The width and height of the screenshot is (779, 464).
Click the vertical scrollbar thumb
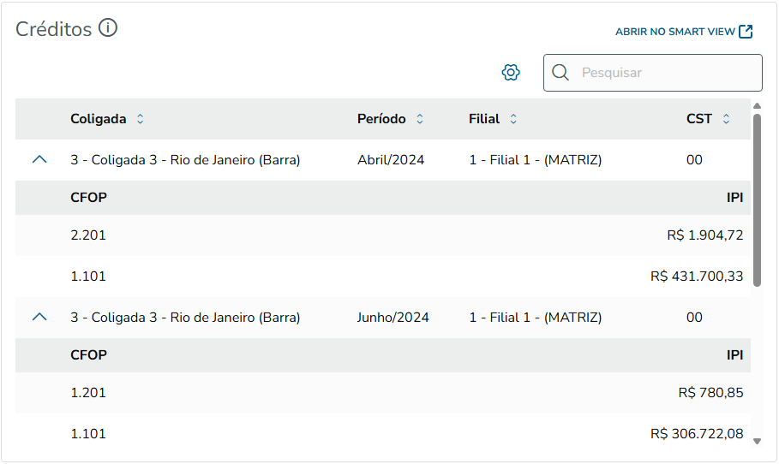pyautogui.click(x=757, y=197)
